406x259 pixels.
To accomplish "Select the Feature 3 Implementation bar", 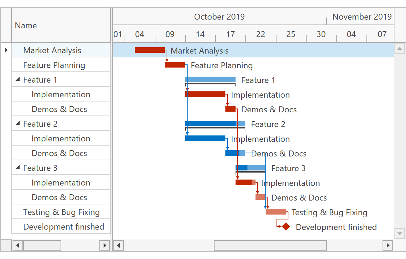I will click(x=245, y=182).
